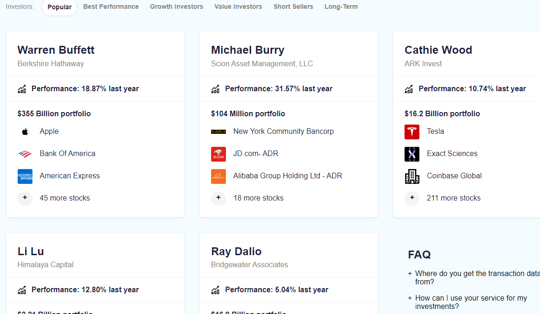Image resolution: width=540 pixels, height=314 pixels.
Task: Click '211 more stocks' text
Action: point(454,198)
